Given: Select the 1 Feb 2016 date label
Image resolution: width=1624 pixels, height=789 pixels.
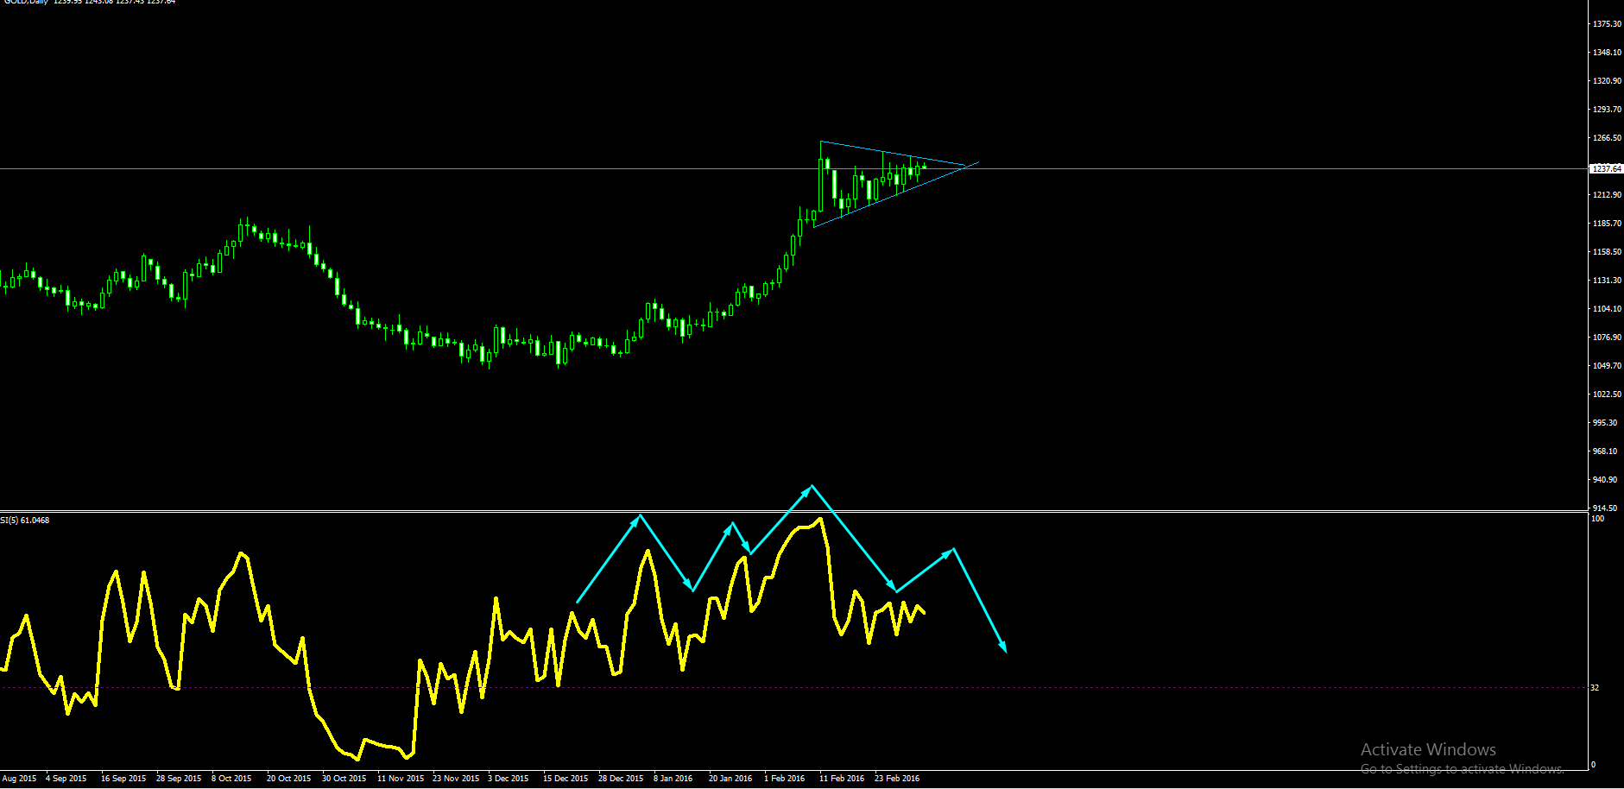Looking at the screenshot, I should [x=784, y=779].
